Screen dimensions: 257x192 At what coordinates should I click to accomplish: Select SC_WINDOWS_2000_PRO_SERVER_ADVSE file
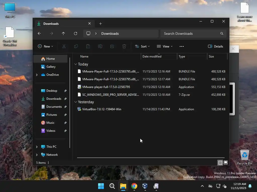tap(151, 95)
